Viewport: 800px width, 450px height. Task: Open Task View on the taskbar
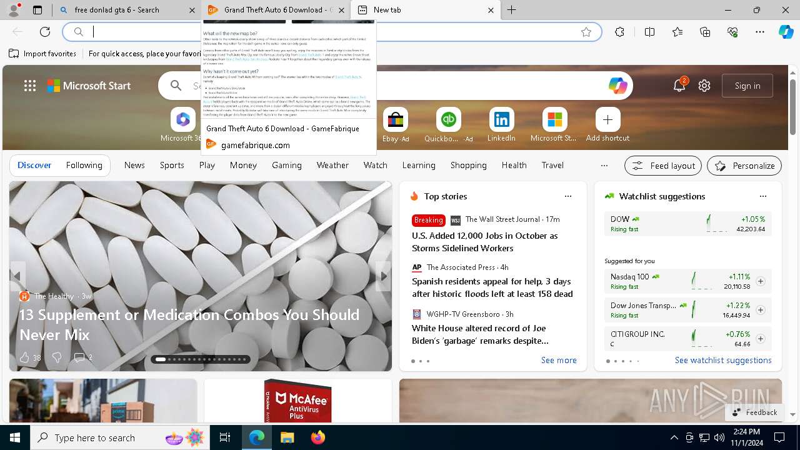click(225, 437)
